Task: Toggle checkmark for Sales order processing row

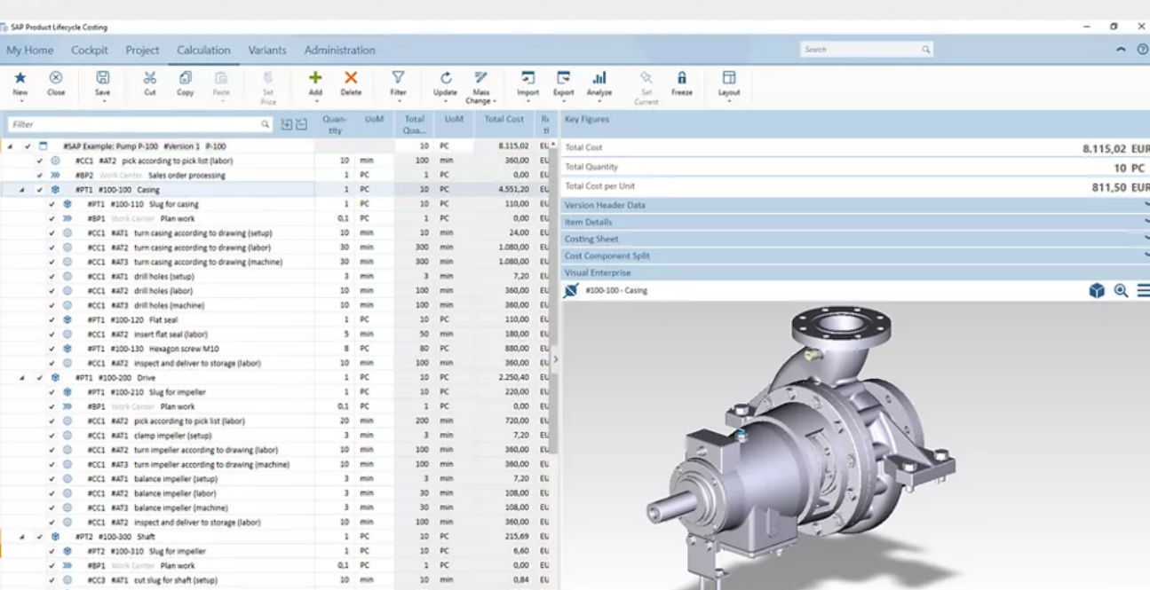Action: 40,176
